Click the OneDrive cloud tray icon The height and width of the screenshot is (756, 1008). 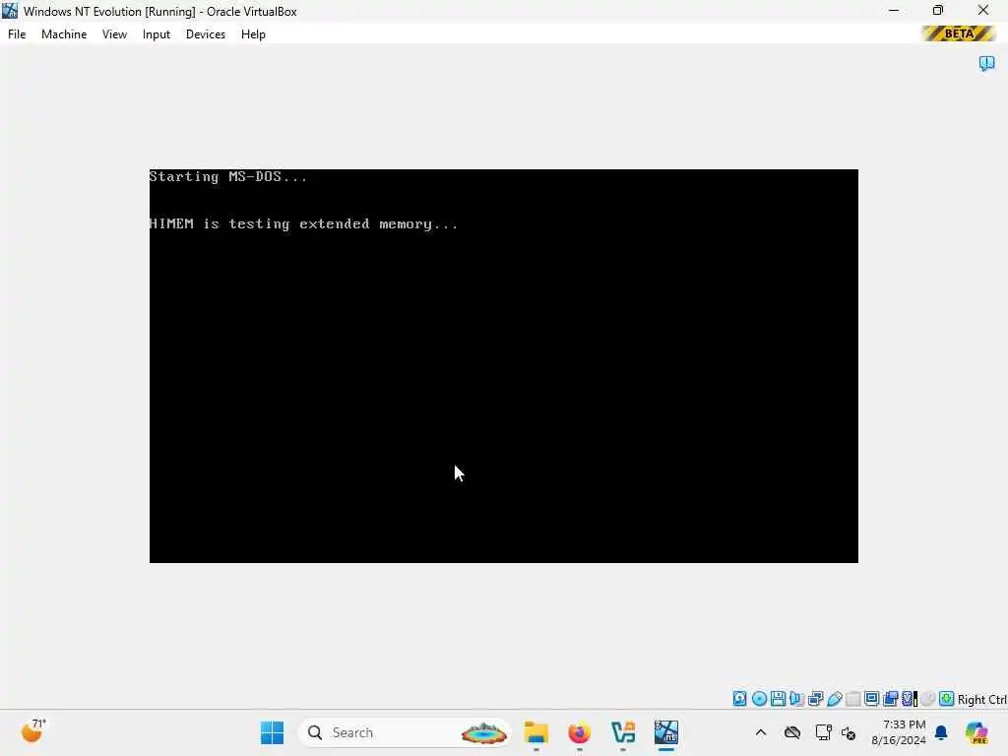792,732
